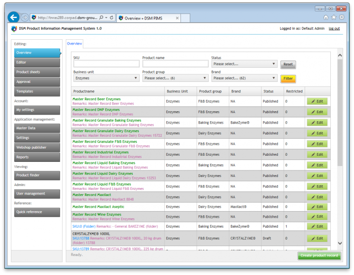Viewport: 354px width, 275px height.
Task: Focus the SKU filter input field
Action: (106, 64)
